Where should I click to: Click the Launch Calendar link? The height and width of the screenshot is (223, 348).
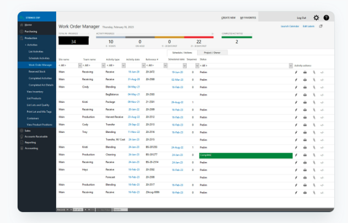point(290,26)
